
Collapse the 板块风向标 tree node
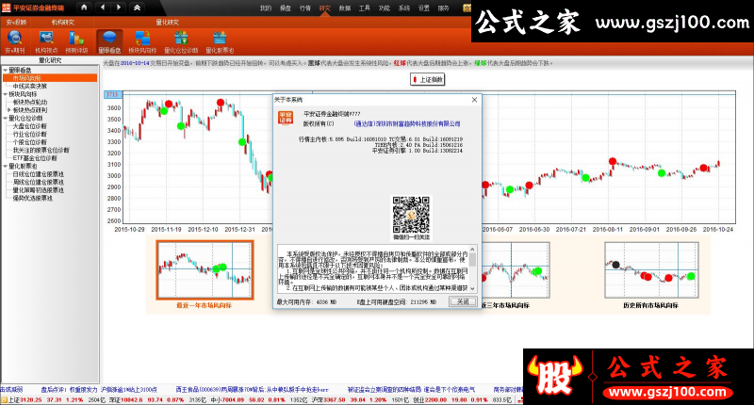point(6,94)
